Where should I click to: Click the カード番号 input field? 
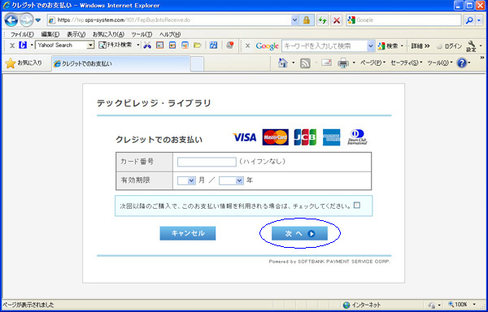point(207,162)
